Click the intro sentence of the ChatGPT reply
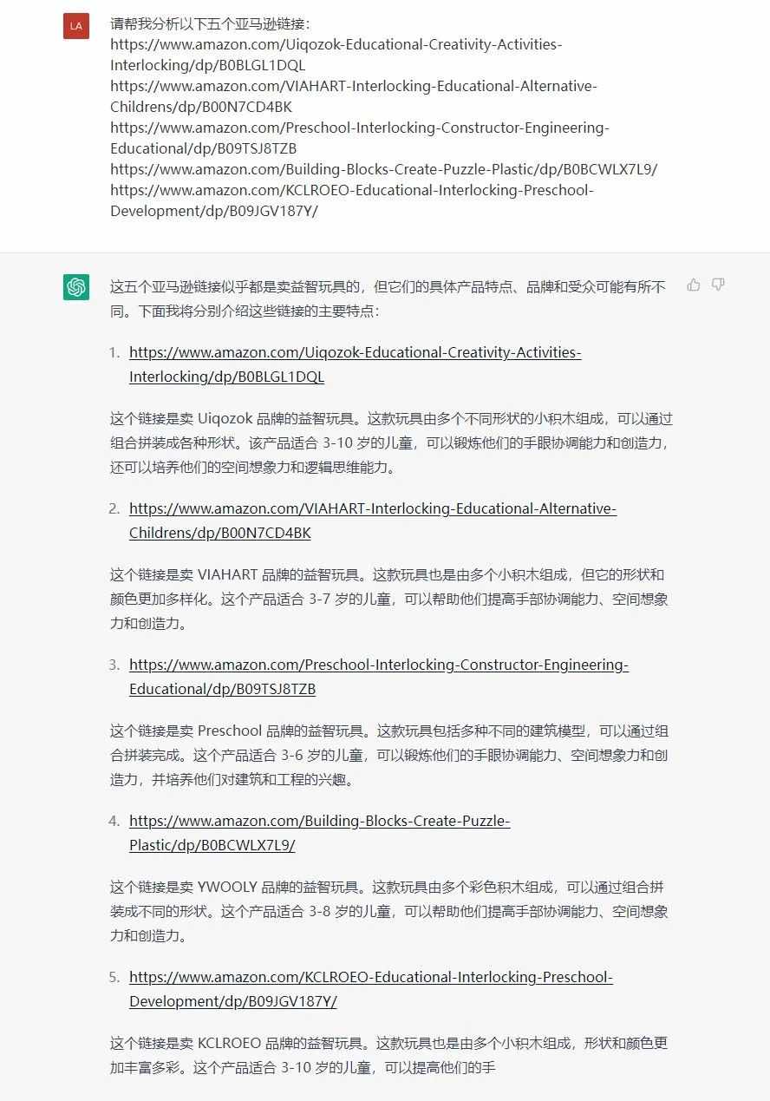The height and width of the screenshot is (1101, 770). (388, 298)
